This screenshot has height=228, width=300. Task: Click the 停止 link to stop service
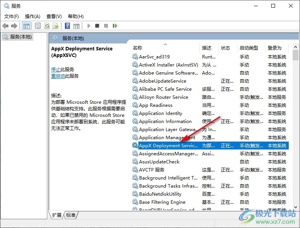(x=56, y=69)
